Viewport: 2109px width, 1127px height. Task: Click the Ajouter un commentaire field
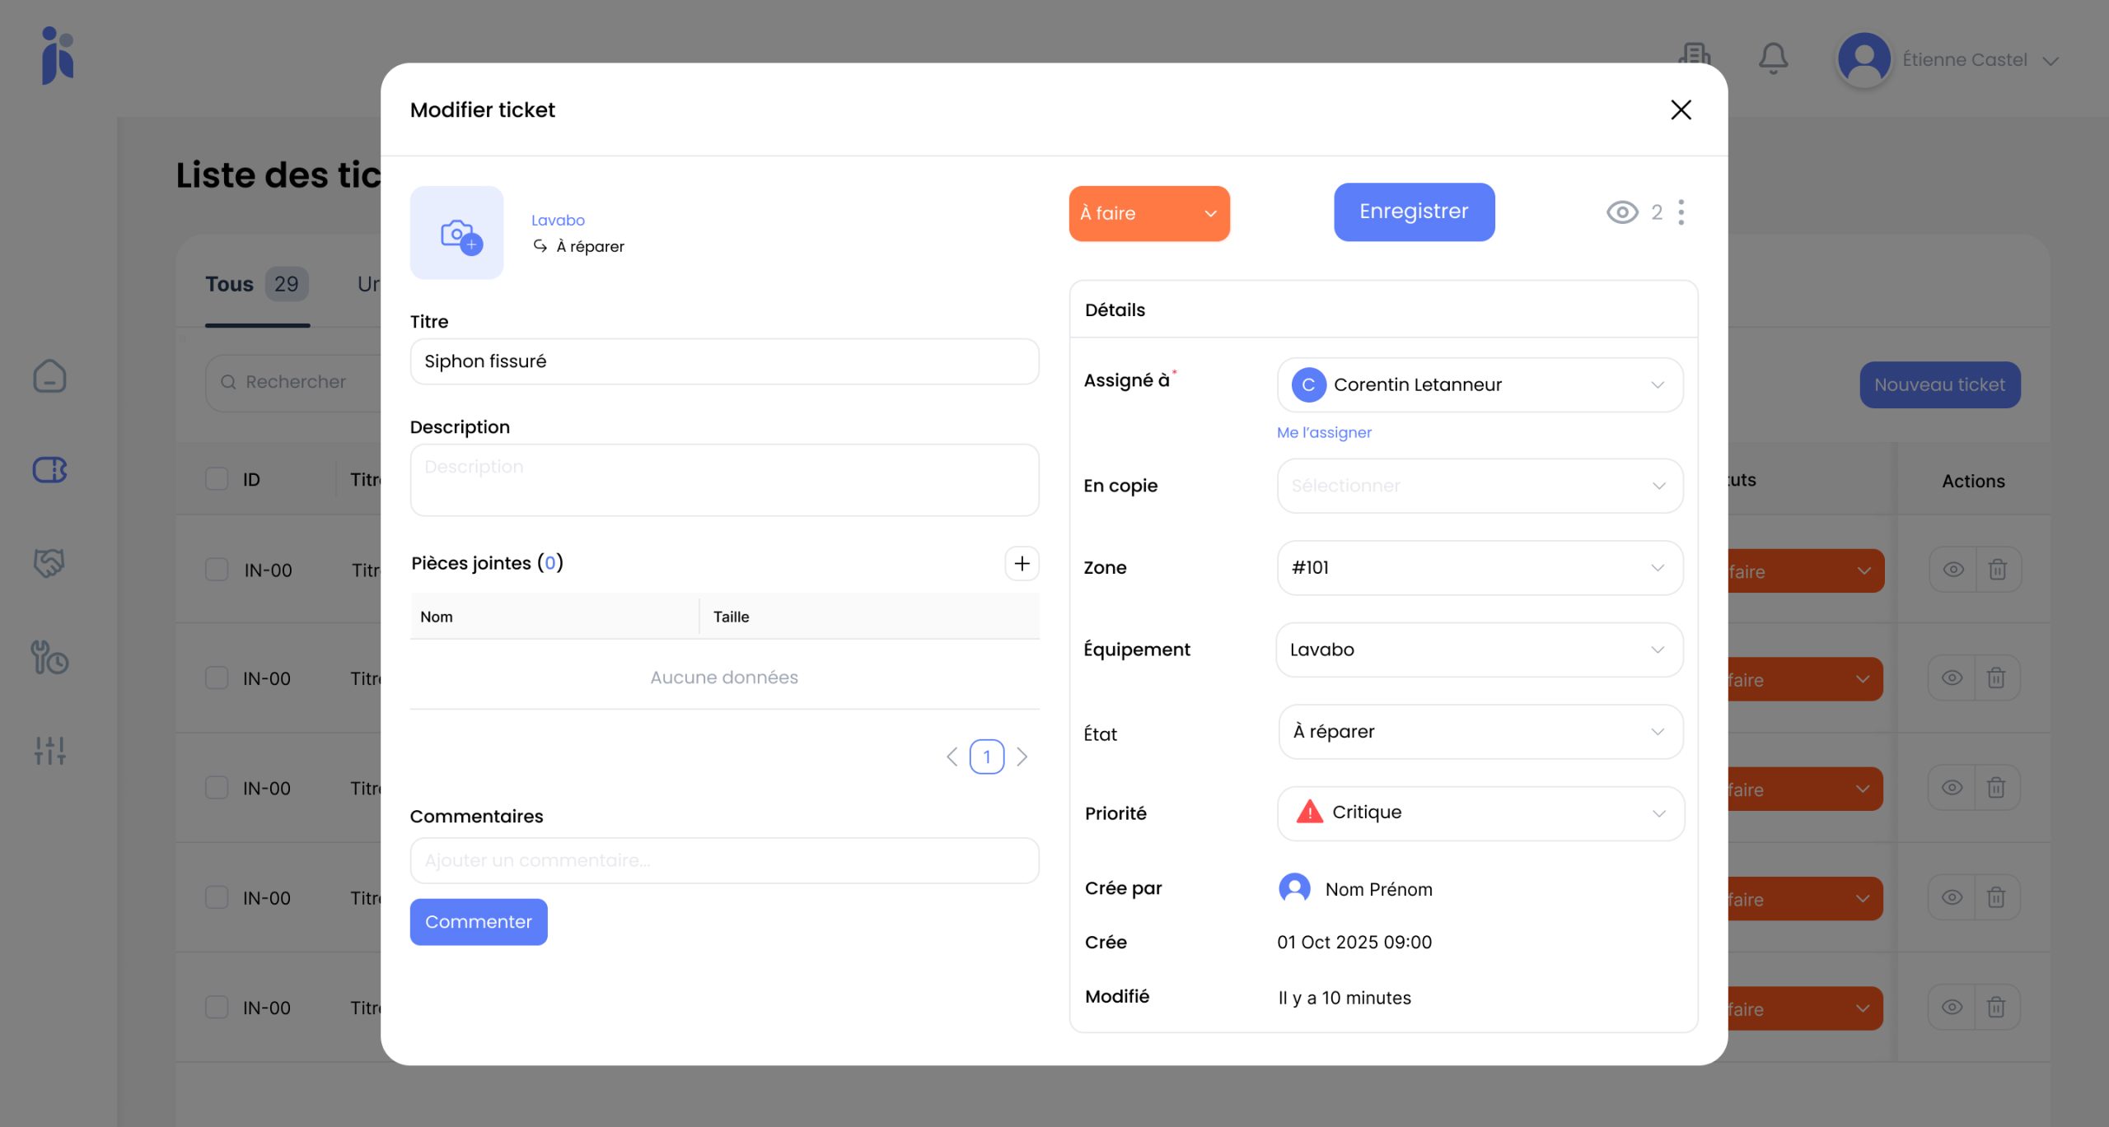coord(724,860)
